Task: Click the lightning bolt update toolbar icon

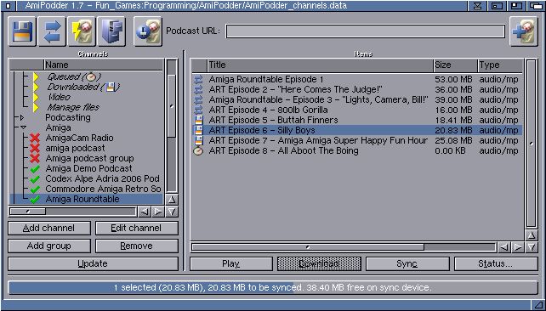Action: 82,31
